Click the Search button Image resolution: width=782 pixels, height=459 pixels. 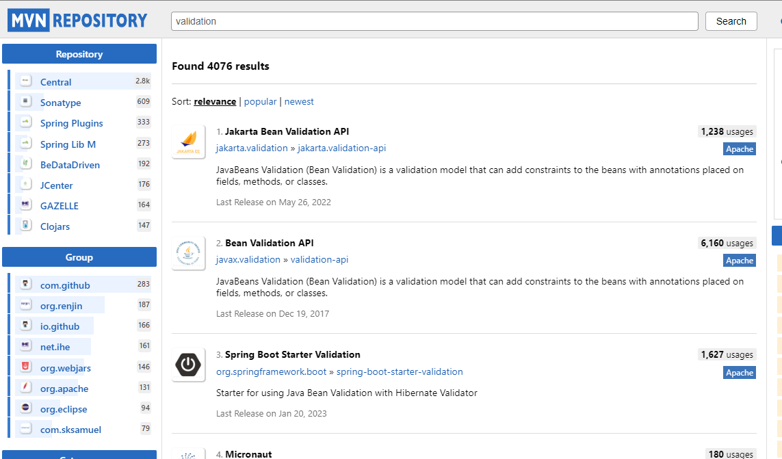pyautogui.click(x=731, y=21)
